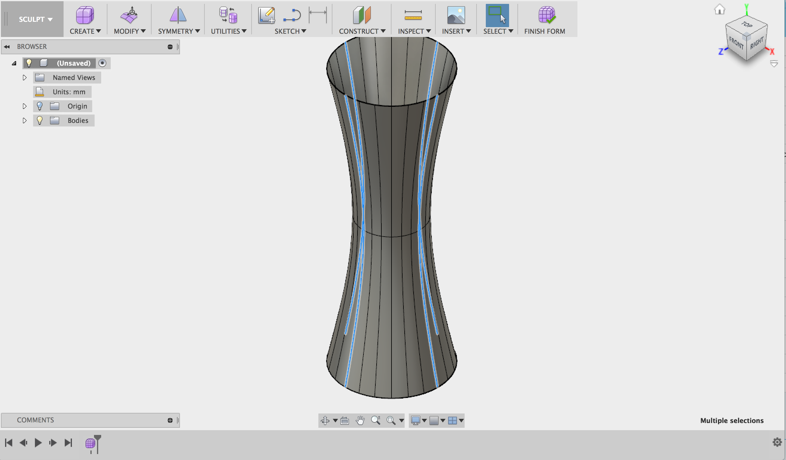Click the Construct plane icon
Image resolution: width=786 pixels, height=460 pixels.
[362, 15]
